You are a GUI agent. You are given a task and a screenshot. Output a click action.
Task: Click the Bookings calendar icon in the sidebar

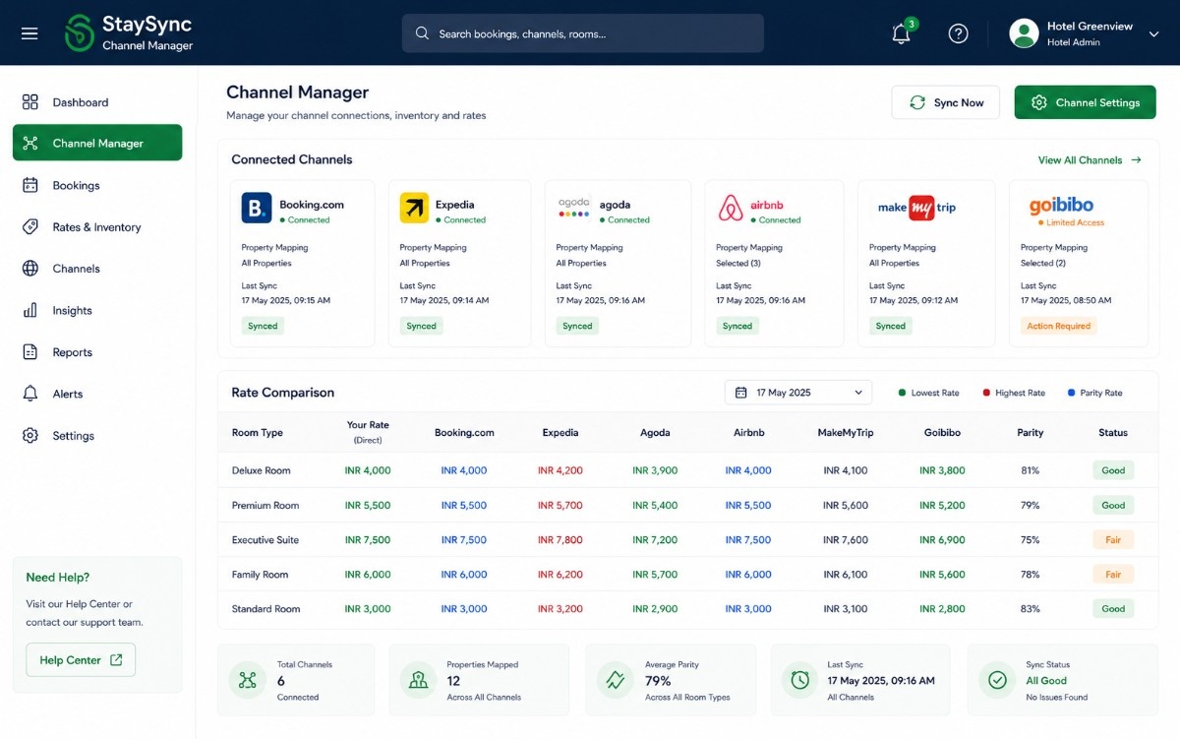point(30,185)
